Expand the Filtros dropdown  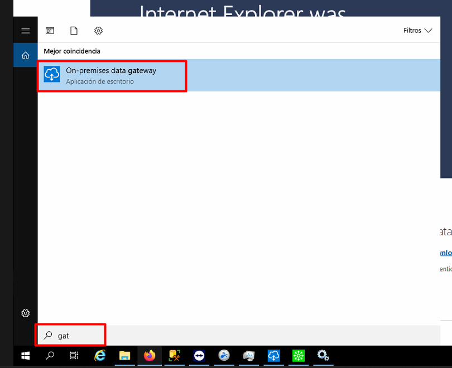pyautogui.click(x=417, y=31)
